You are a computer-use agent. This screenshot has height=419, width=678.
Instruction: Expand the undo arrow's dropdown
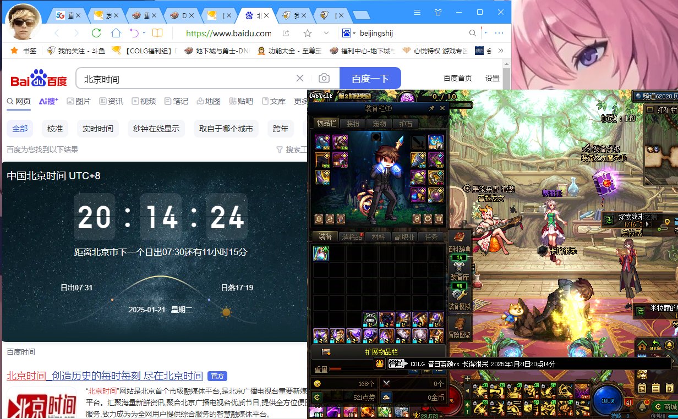(x=143, y=33)
